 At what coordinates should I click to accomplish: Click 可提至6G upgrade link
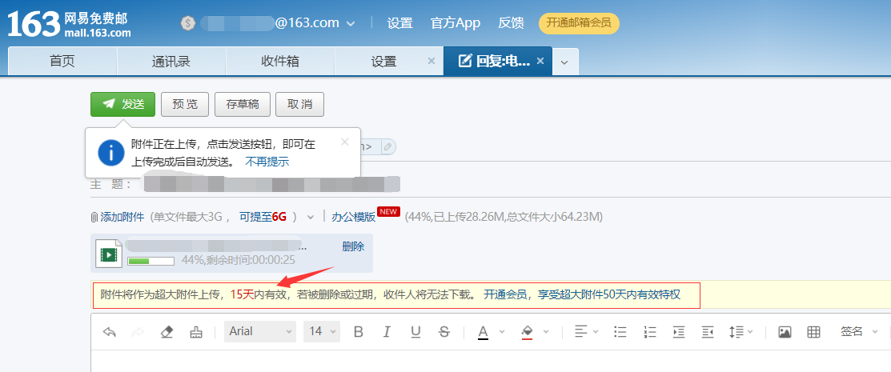pyautogui.click(x=263, y=216)
